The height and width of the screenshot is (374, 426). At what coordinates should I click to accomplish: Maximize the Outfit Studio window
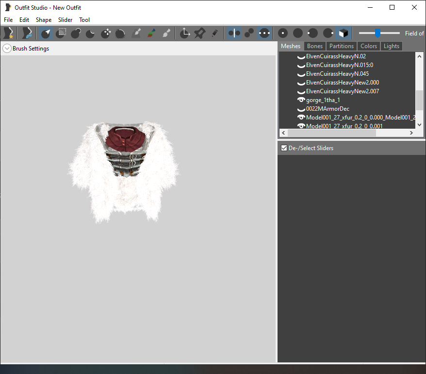(392, 7)
